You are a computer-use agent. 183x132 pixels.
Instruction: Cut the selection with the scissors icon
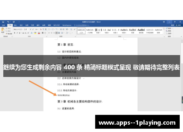(x=6, y=28)
